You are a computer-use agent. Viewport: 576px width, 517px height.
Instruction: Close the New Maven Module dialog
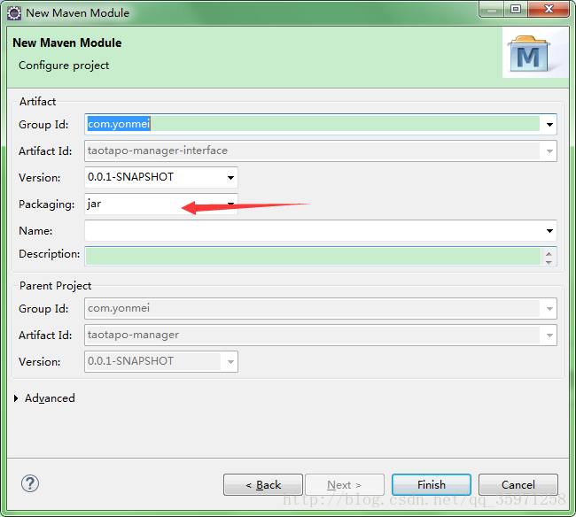tap(549, 10)
